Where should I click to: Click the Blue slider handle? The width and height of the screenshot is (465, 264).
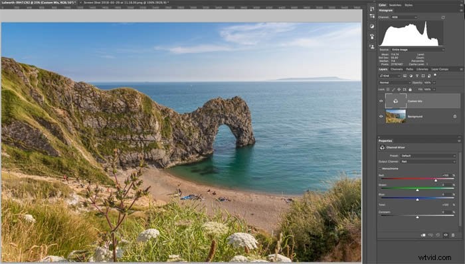(x=417, y=200)
